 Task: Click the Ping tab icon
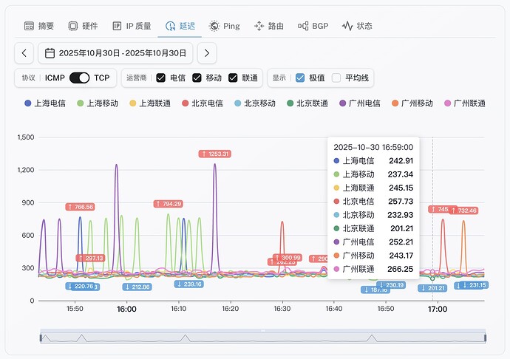click(214, 26)
